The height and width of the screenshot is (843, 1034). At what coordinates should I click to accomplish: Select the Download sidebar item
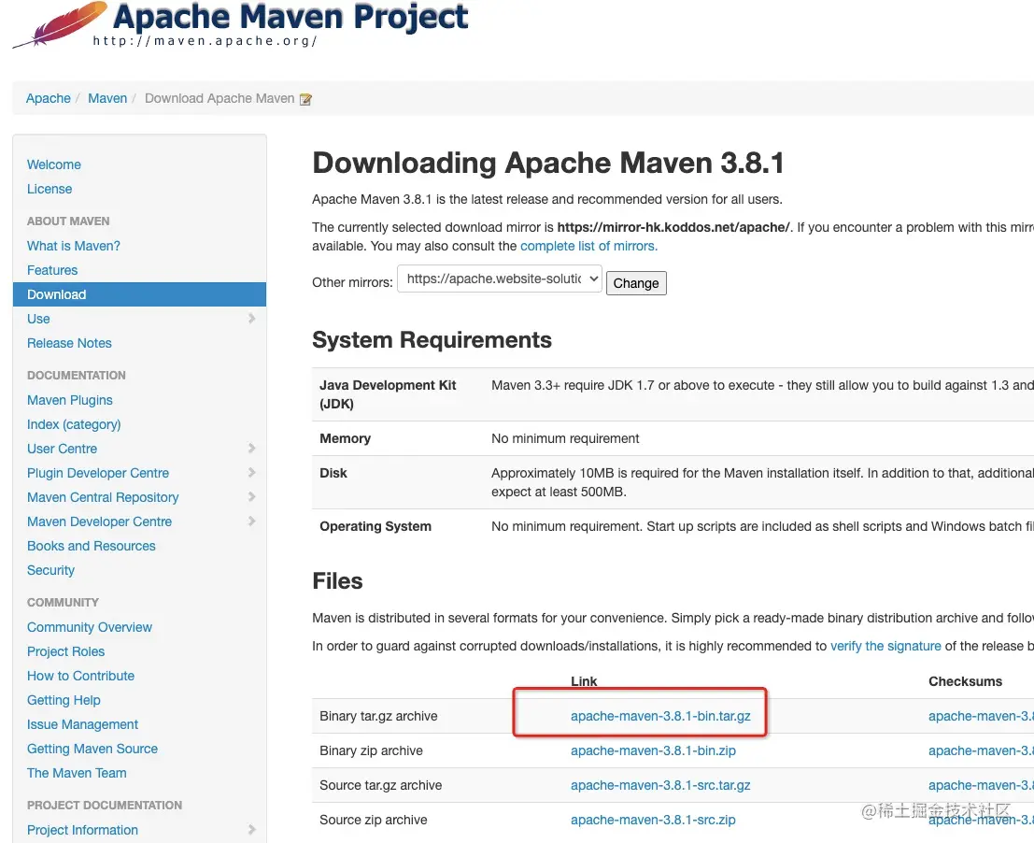[x=140, y=294]
